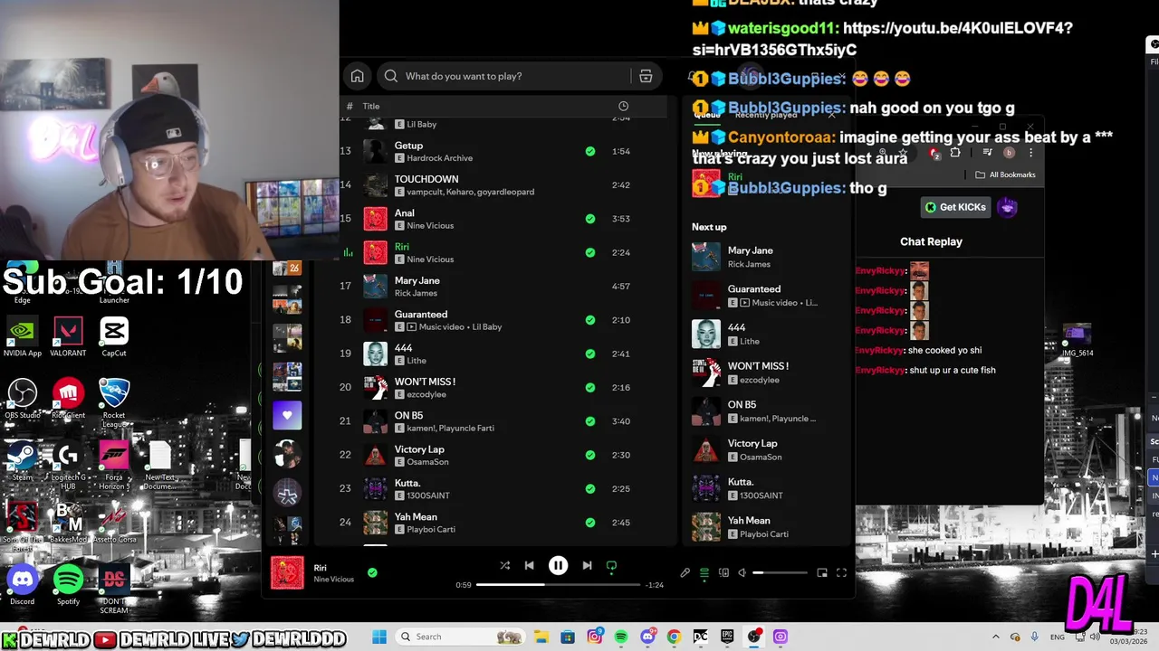Image resolution: width=1159 pixels, height=651 pixels.
Task: Pause the currently playing song
Action: pyautogui.click(x=558, y=566)
